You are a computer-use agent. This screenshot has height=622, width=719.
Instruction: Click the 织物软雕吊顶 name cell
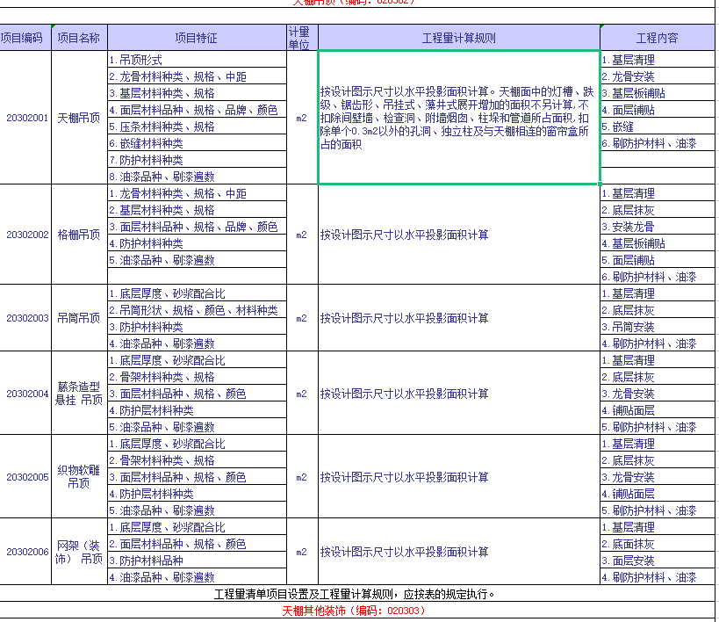pyautogui.click(x=79, y=477)
